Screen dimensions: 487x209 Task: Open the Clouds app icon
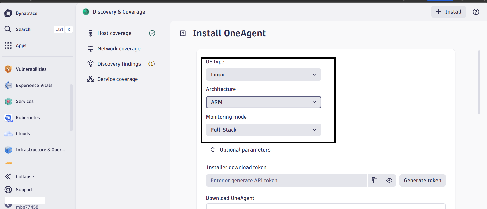[8, 134]
